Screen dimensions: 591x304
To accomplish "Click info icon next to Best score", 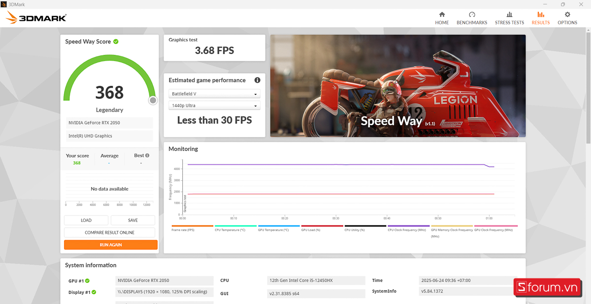I will pos(147,155).
